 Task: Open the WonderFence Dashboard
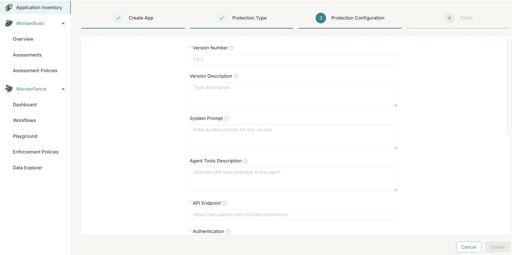25,105
